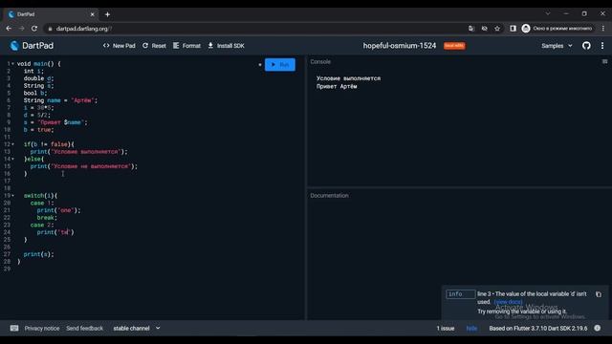Click the third-party cookies blocked icon
The height and width of the screenshot is (344, 612).
click(x=484, y=29)
